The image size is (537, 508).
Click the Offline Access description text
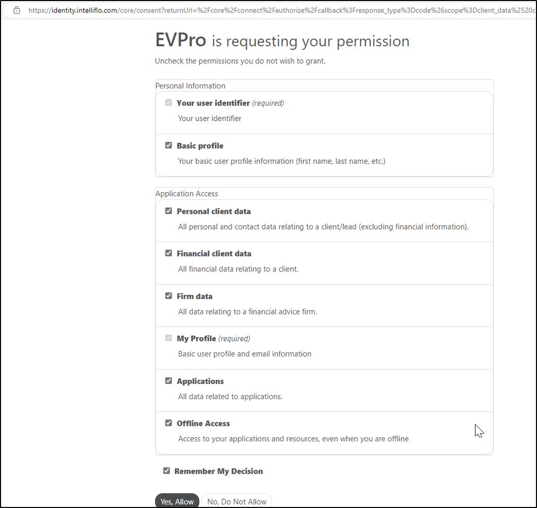click(293, 439)
